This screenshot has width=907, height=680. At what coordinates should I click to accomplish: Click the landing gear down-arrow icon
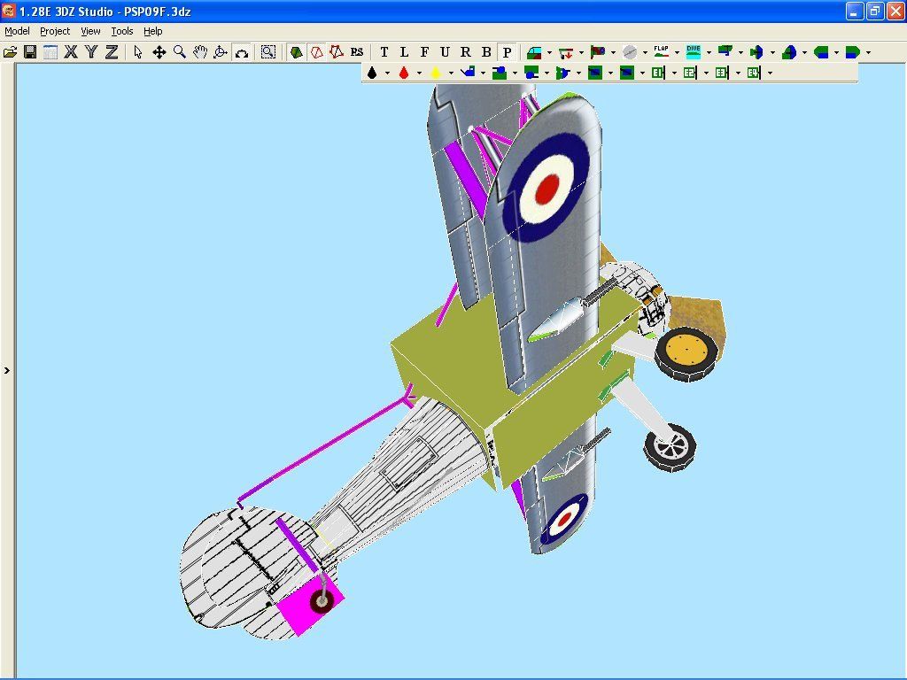pos(566,52)
